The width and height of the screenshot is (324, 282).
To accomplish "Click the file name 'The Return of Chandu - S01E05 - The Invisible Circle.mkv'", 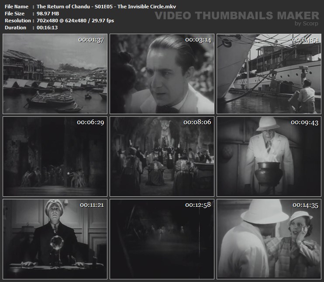I will pyautogui.click(x=106, y=7).
